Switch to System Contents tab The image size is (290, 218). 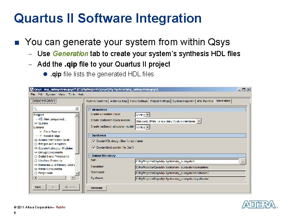pos(97,101)
